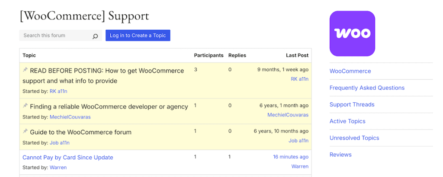Click the search magnifier icon
Image resolution: width=443 pixels, height=177 pixels.
95,36
